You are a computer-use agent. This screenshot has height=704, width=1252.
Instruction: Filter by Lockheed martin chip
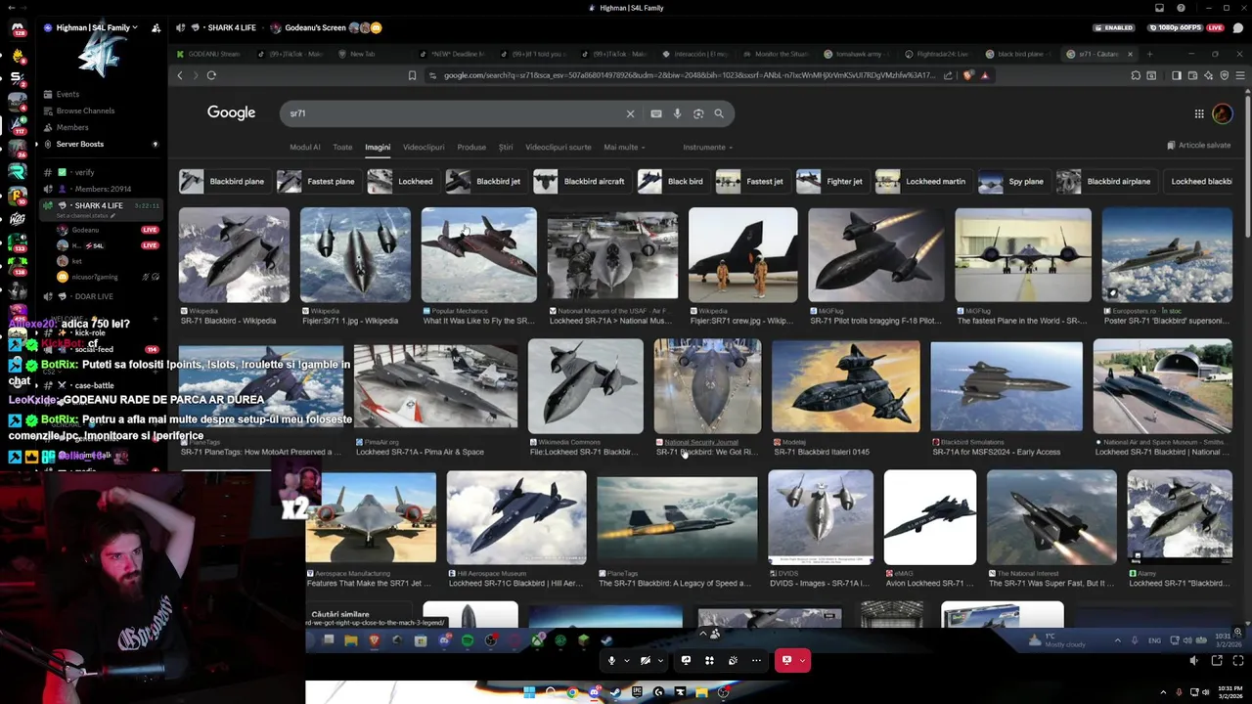point(921,181)
